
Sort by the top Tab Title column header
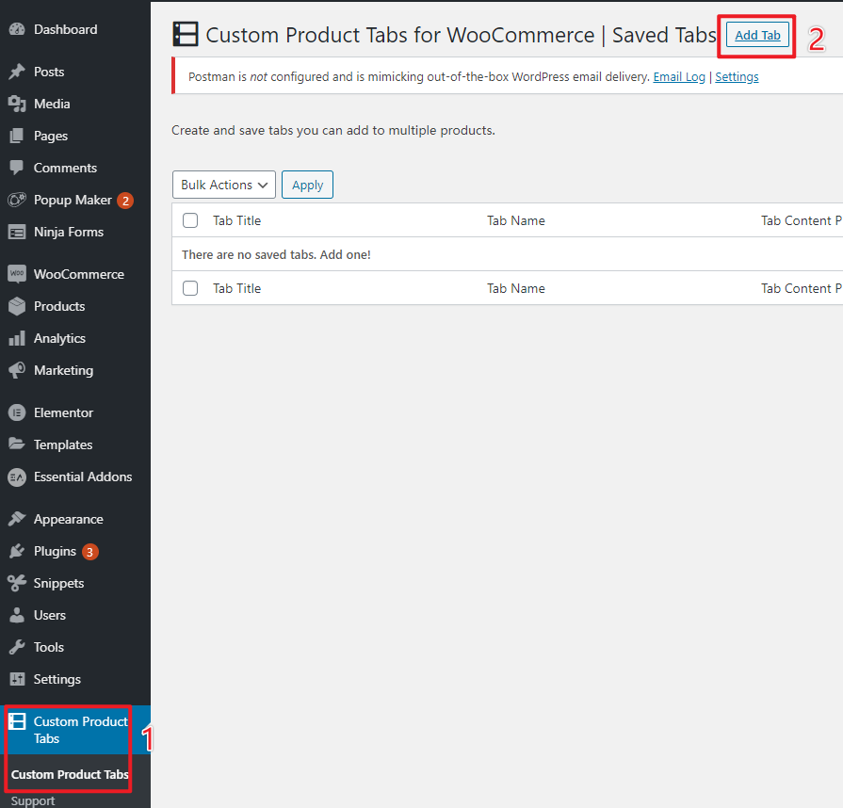237,220
